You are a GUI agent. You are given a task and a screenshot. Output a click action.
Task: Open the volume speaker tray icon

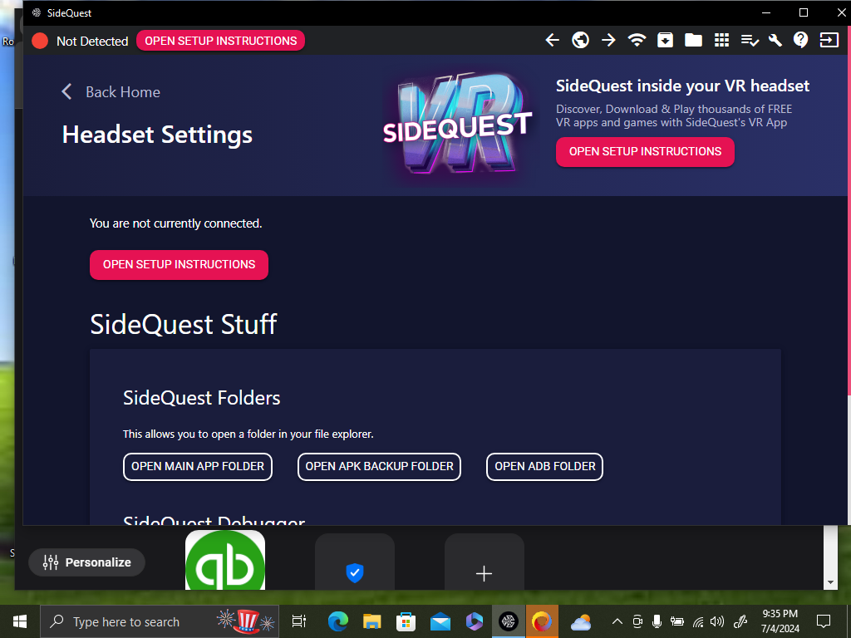click(717, 621)
